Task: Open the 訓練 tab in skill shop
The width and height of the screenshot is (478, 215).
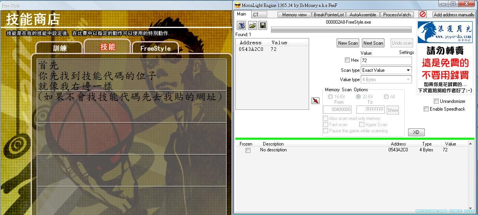Action: tap(59, 48)
